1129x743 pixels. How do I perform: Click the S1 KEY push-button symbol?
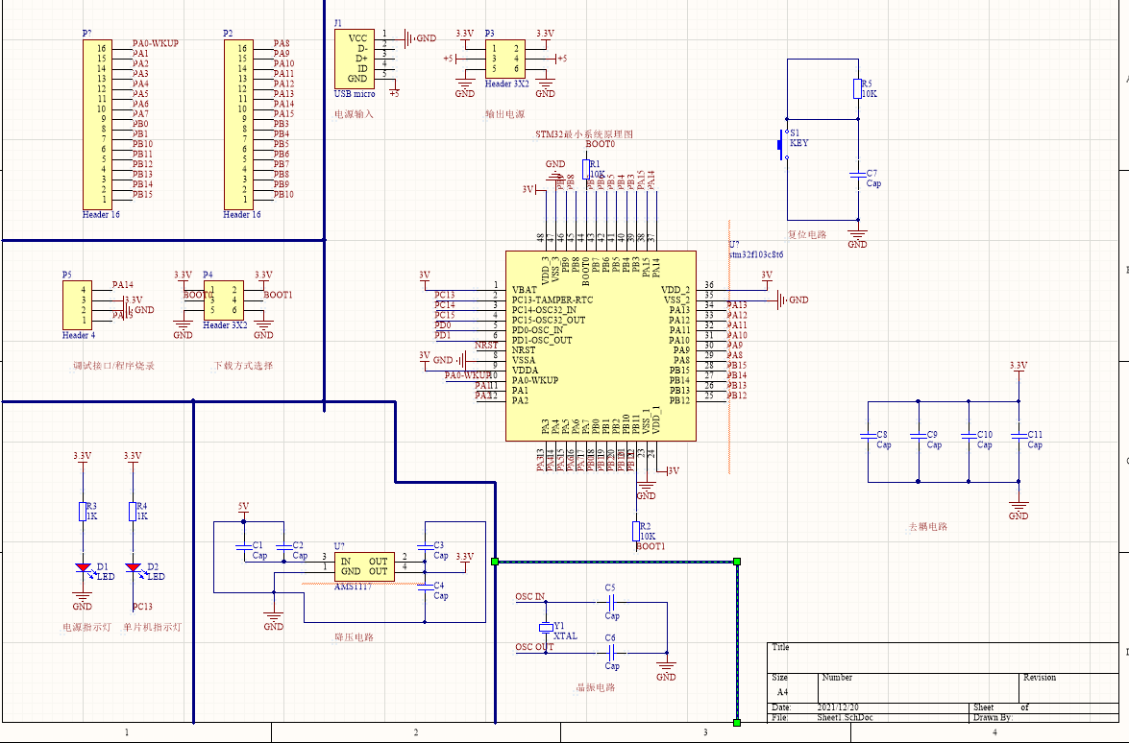point(783,144)
